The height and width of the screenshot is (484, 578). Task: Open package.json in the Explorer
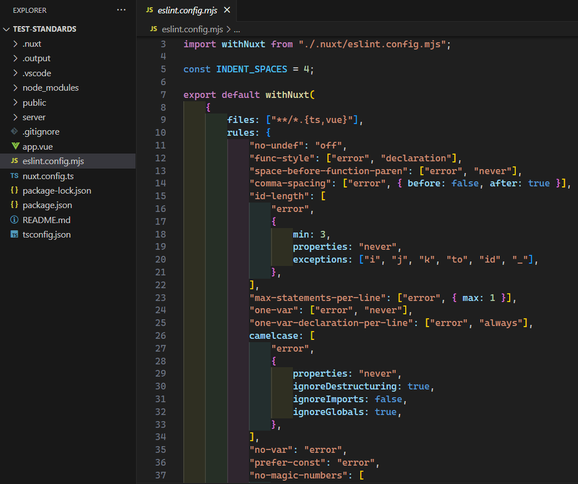tap(47, 205)
